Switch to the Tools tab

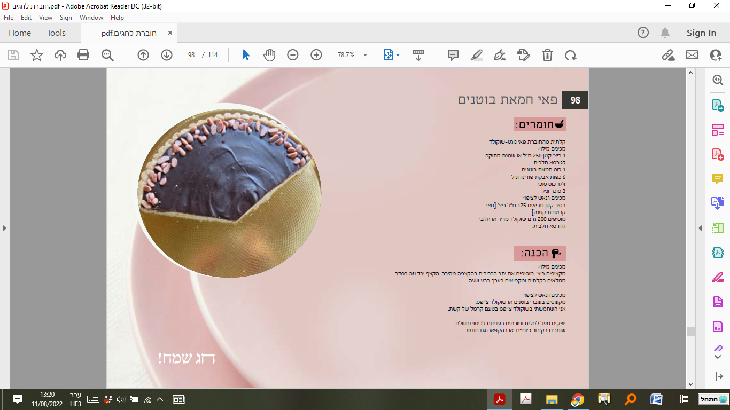56,33
